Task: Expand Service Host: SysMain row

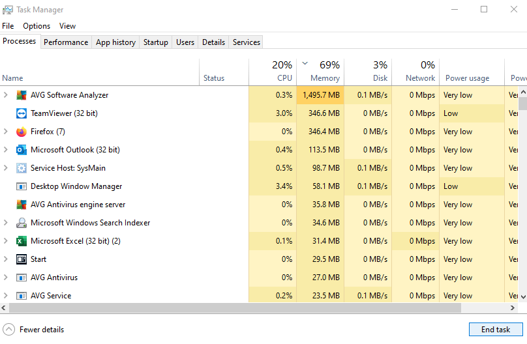Action: tap(6, 168)
